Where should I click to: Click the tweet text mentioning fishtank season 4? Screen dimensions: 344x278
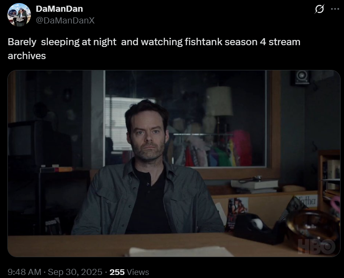[154, 49]
